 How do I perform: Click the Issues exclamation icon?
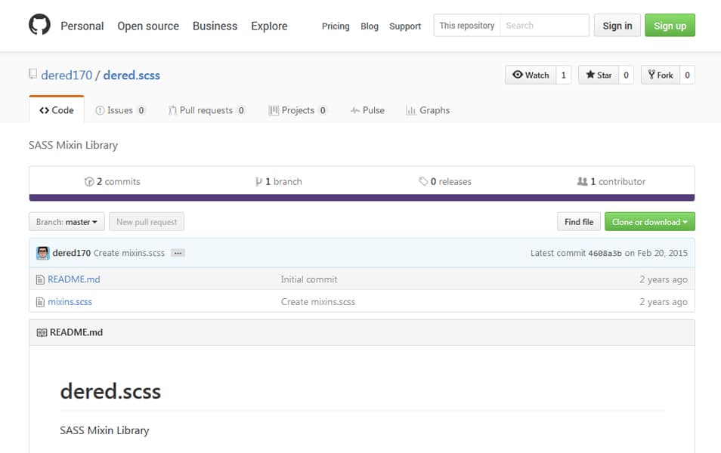[x=100, y=110]
